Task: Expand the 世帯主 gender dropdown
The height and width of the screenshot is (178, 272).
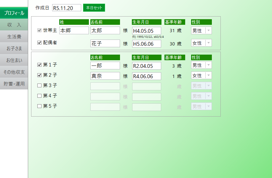Action: coord(208,30)
